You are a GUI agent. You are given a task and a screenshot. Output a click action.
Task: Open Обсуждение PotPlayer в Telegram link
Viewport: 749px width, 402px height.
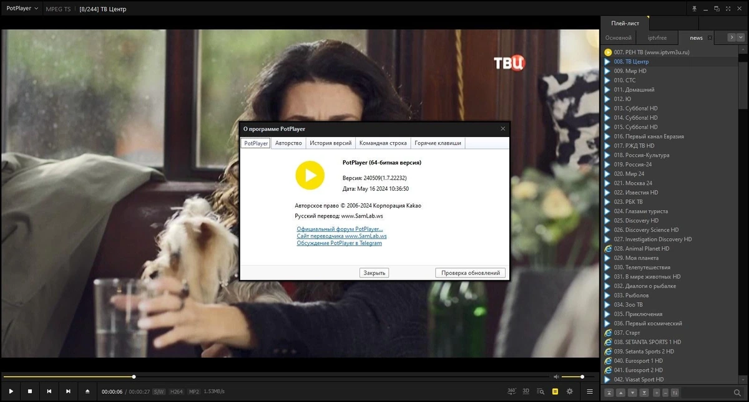(x=340, y=243)
